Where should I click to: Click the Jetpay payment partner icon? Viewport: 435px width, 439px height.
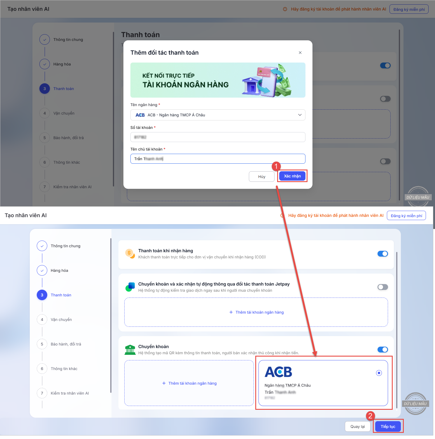[130, 287]
